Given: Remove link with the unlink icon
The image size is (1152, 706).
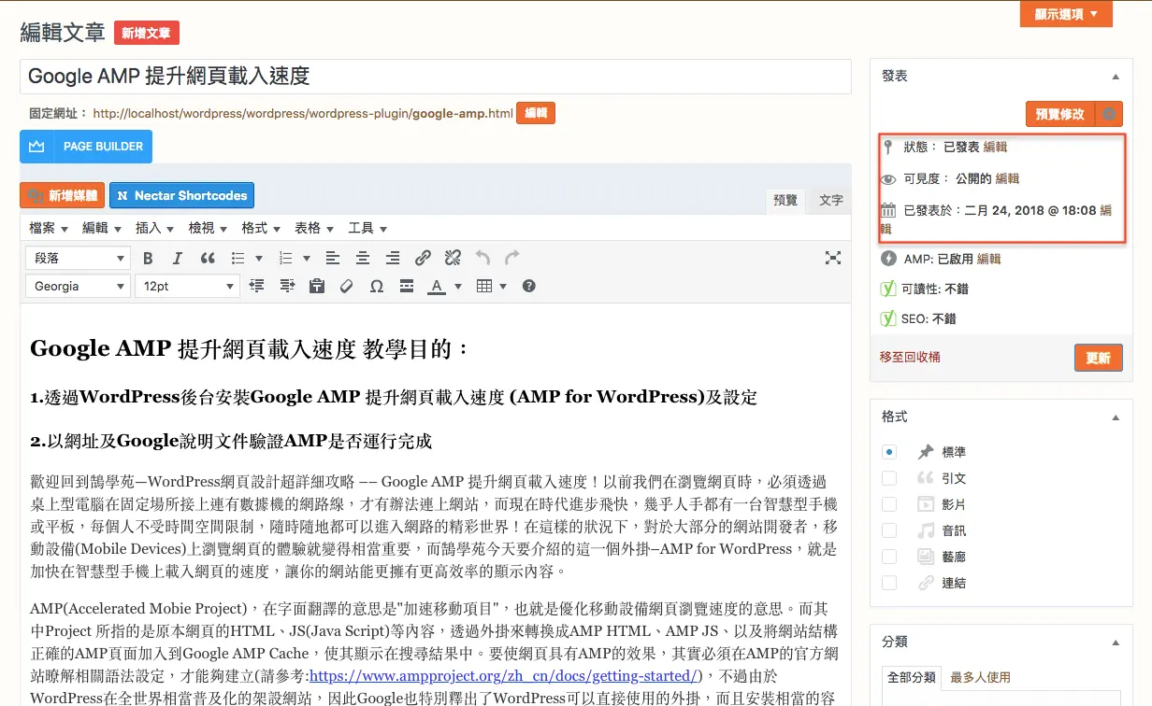Looking at the screenshot, I should point(453,259).
